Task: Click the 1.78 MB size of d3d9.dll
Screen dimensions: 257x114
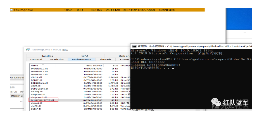Action: coord(113,86)
